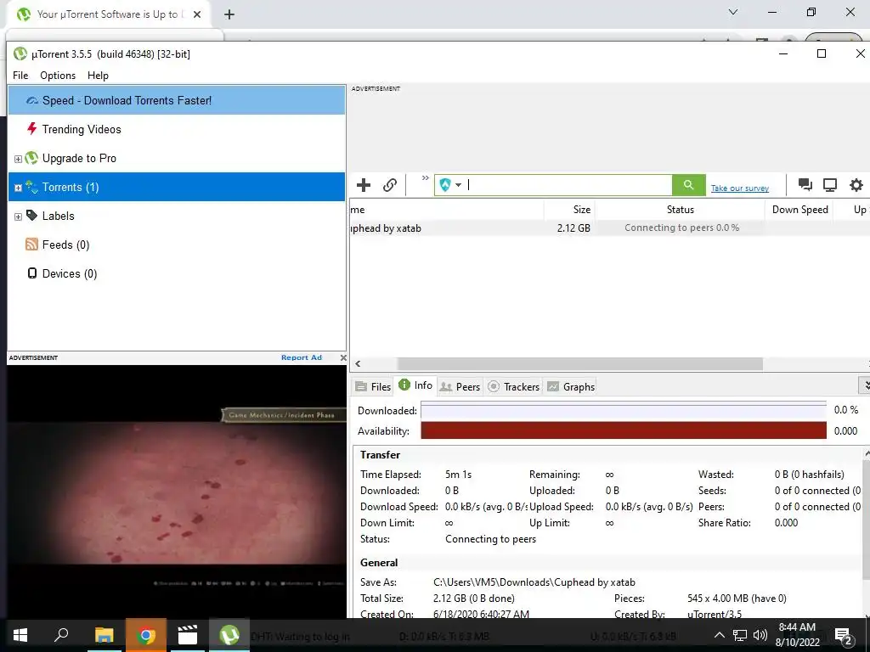Switch to the Peers tab

click(460, 387)
